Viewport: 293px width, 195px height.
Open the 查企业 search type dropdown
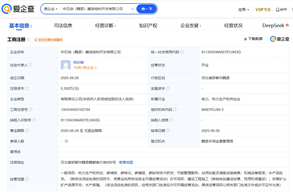coord(51,9)
